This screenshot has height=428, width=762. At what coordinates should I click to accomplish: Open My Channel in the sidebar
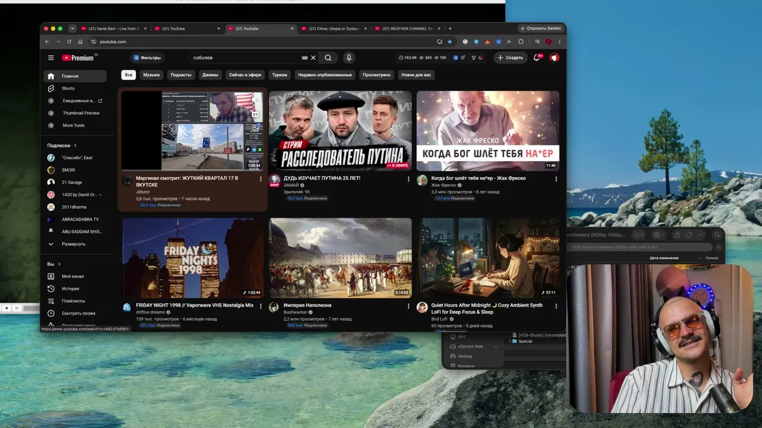click(x=75, y=276)
